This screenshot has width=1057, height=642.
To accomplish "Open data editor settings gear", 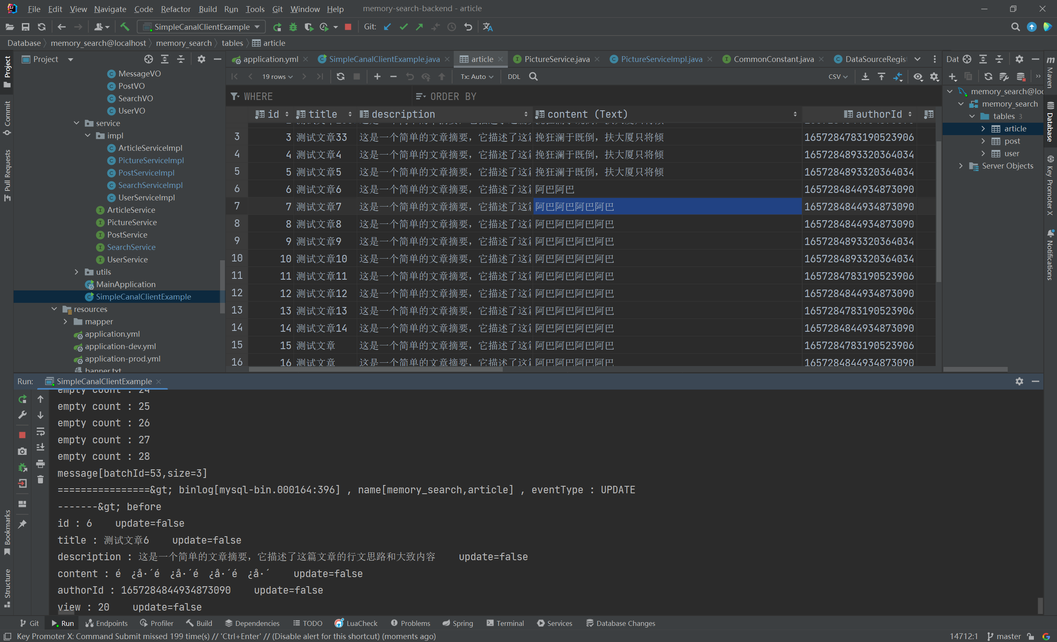I will click(x=934, y=76).
